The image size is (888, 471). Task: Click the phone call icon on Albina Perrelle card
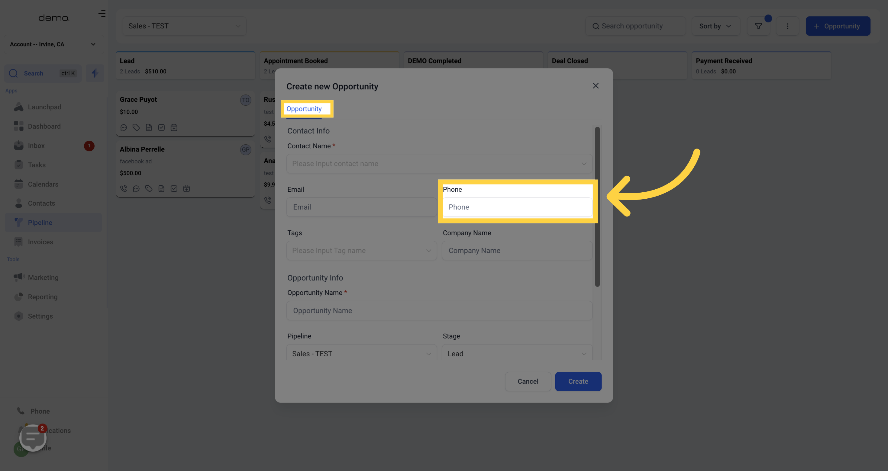click(123, 188)
